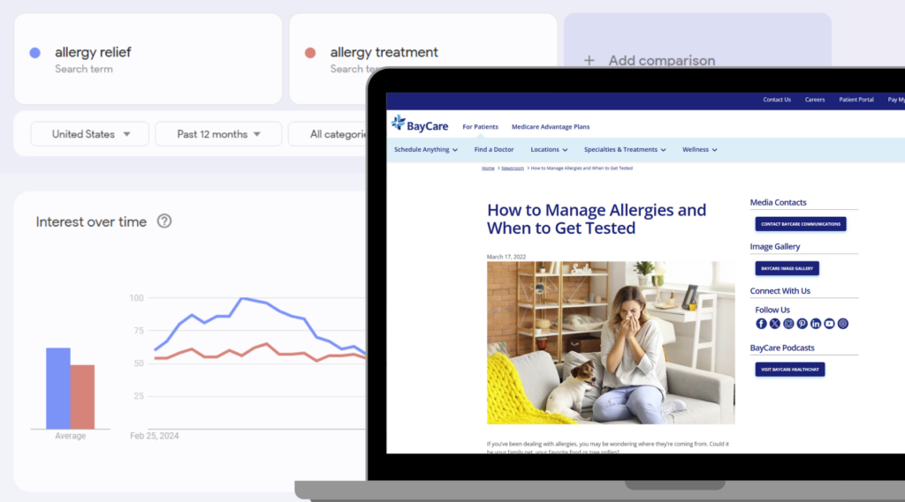Click red dot beside allergy treatment

(310, 53)
